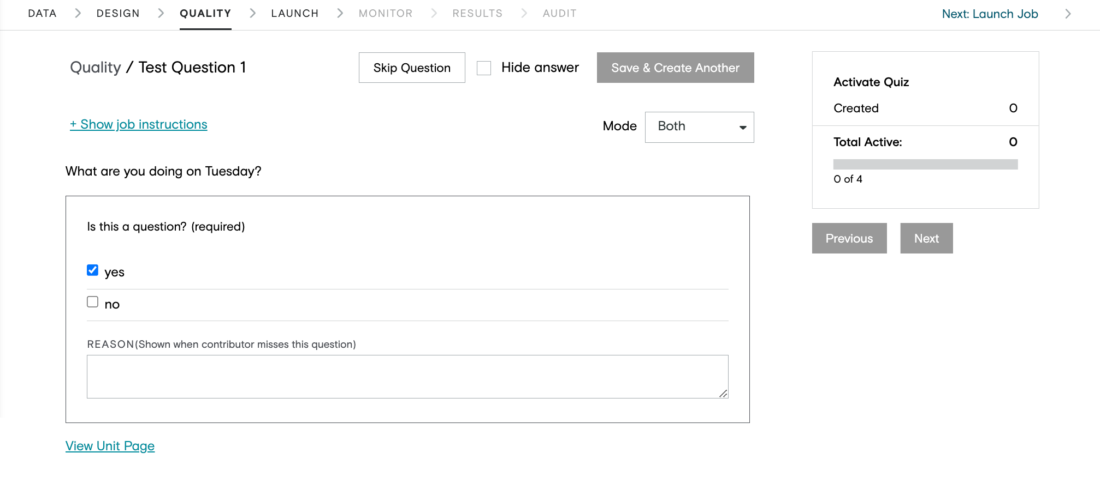Open the MONITOR step tab
This screenshot has width=1100, height=483.
pos(386,14)
